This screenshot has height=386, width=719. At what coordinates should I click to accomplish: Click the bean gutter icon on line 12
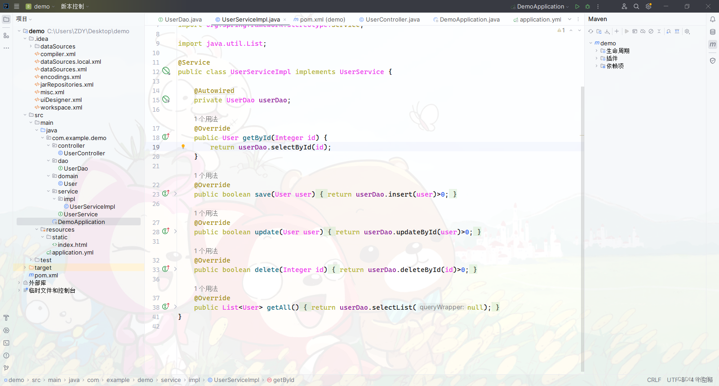click(x=166, y=71)
